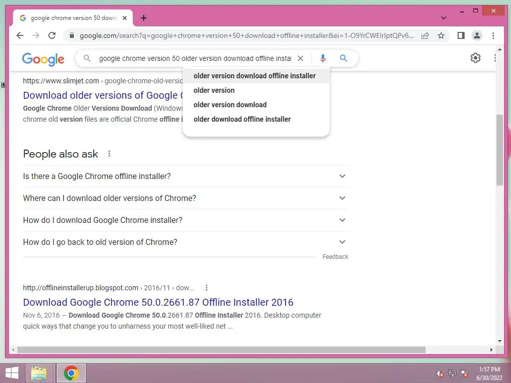Viewport: 511px width, 383px height.
Task: Click inside the Google search query field
Action: [x=195, y=58]
